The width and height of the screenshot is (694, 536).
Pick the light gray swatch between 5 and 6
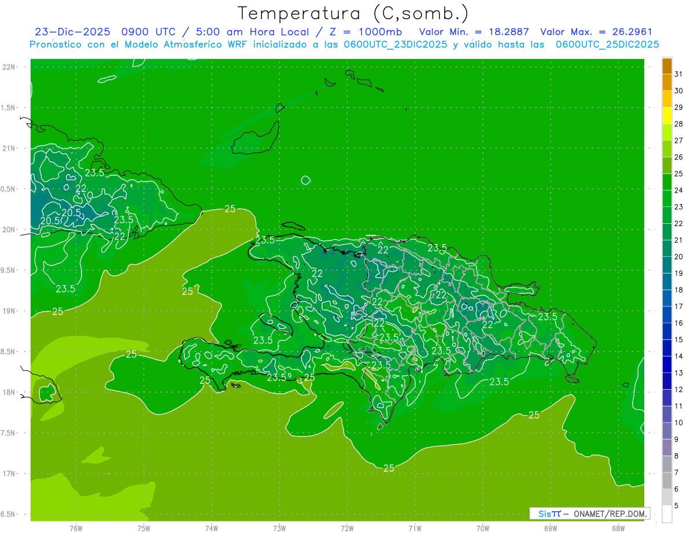667,497
